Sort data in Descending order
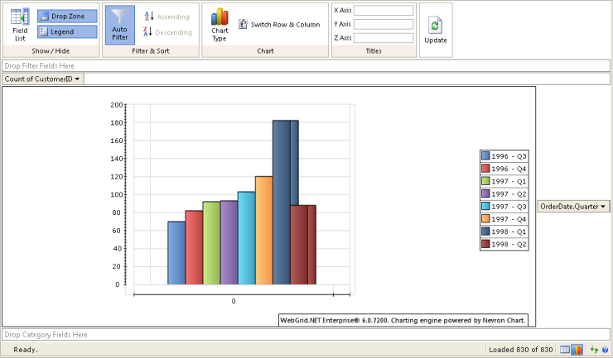Image resolution: width=613 pixels, height=358 pixels. [x=167, y=32]
